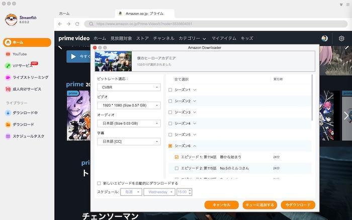Open マイアイテム in Prime Video nav

click(224, 38)
